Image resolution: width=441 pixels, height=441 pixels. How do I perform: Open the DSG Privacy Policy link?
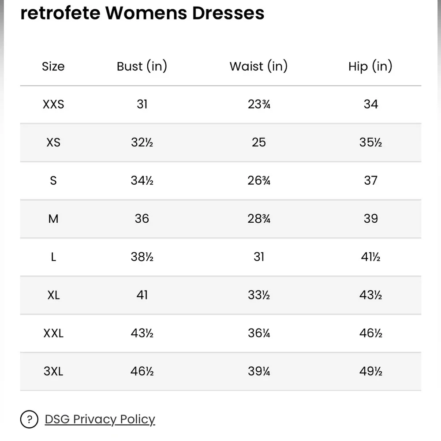coord(100,419)
